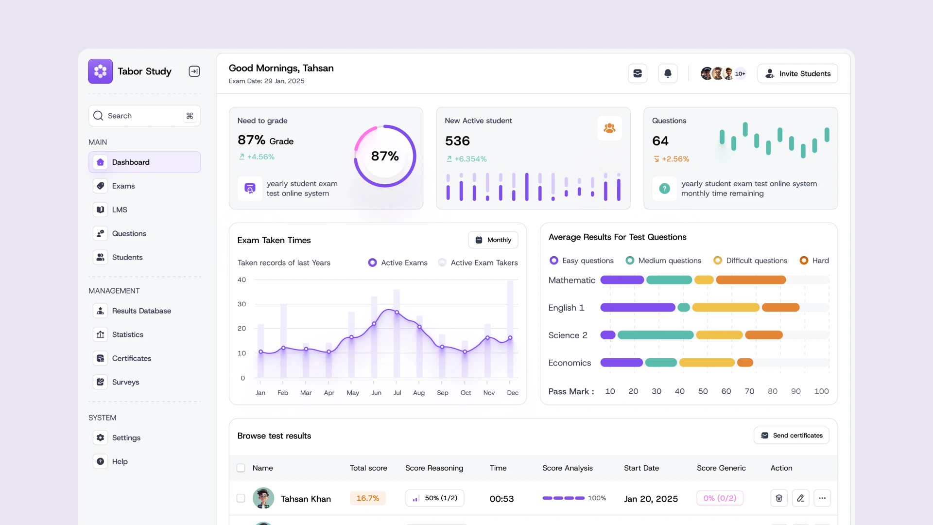Delete Tahsan Khan's result with trash icon
Screen dimensions: 933x525
click(x=779, y=498)
